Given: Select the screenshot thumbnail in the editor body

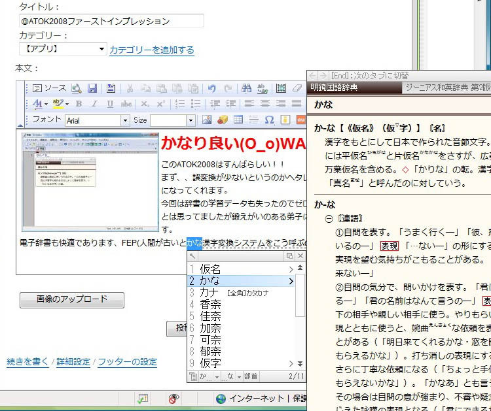Looking at the screenshot, I should (90, 182).
